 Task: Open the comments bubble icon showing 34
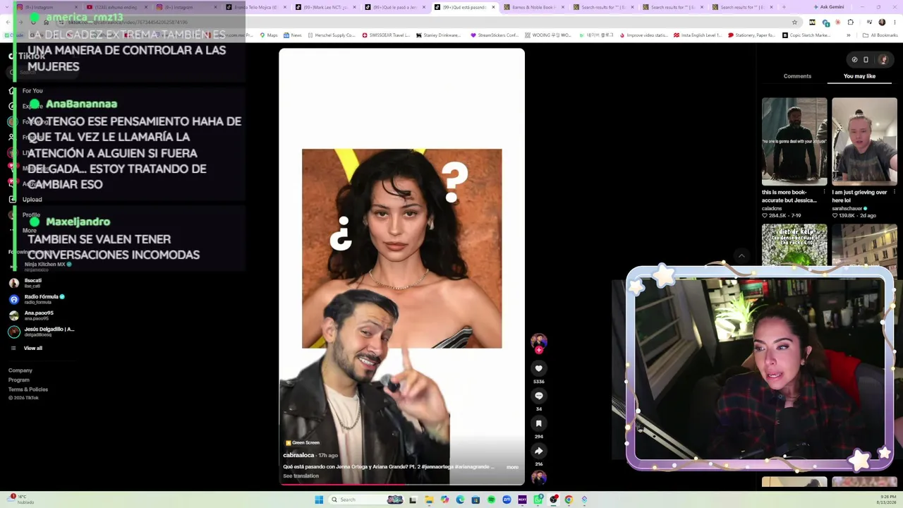(538, 396)
